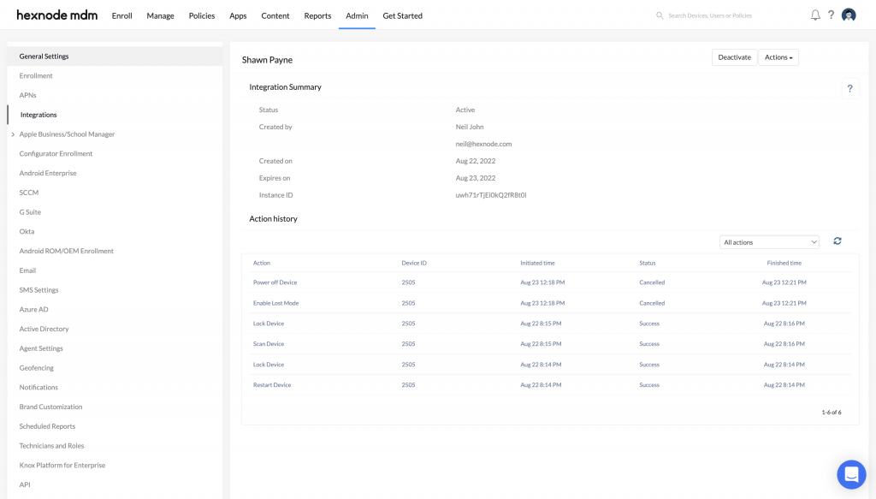Open the notifications bell
The image size is (876, 499).
click(x=814, y=15)
